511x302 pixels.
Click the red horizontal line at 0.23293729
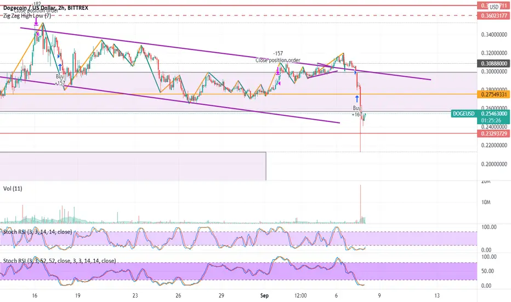click(x=238, y=133)
